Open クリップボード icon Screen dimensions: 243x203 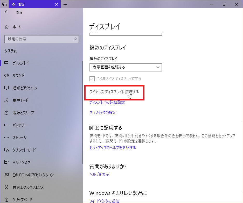click(x=6, y=200)
